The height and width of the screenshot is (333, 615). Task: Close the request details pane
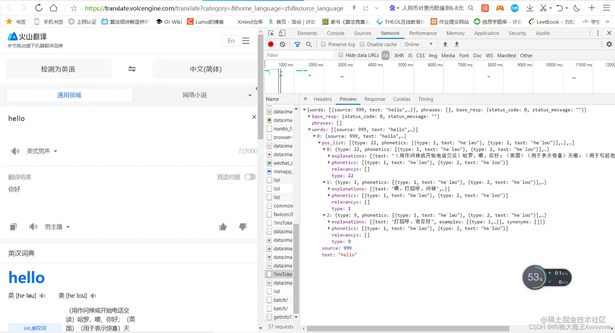coord(305,99)
